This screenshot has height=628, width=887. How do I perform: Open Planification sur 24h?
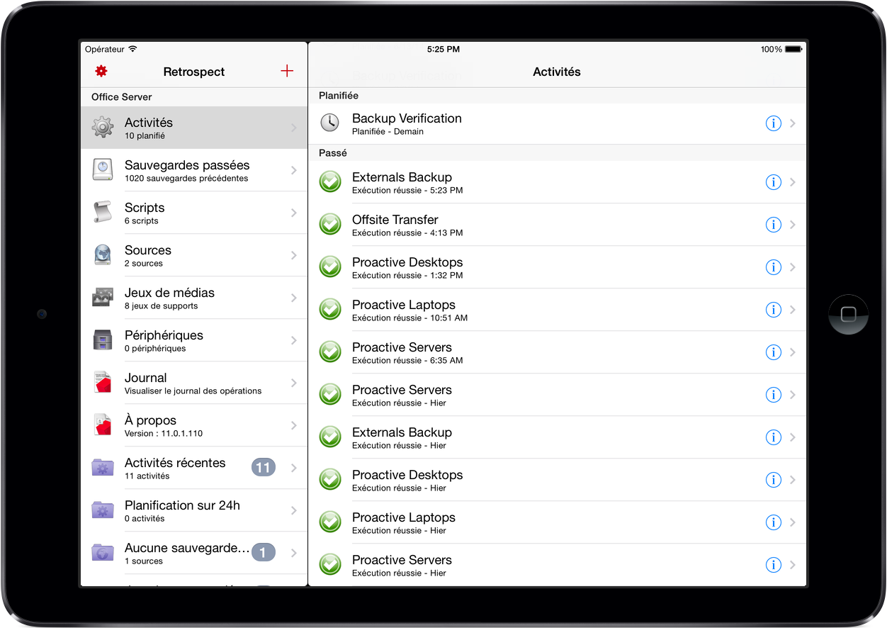click(x=194, y=510)
